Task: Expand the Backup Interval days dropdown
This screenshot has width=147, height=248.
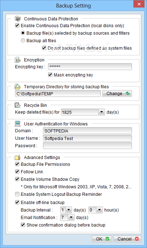Action: (x=68, y=210)
